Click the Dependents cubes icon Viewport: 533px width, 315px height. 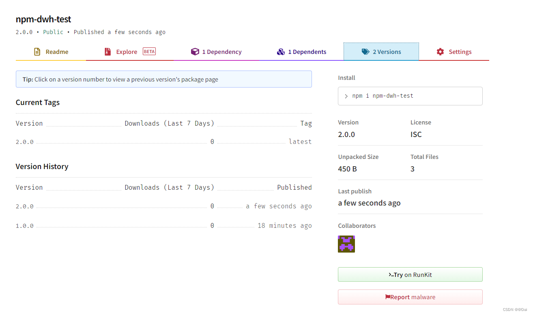point(281,52)
